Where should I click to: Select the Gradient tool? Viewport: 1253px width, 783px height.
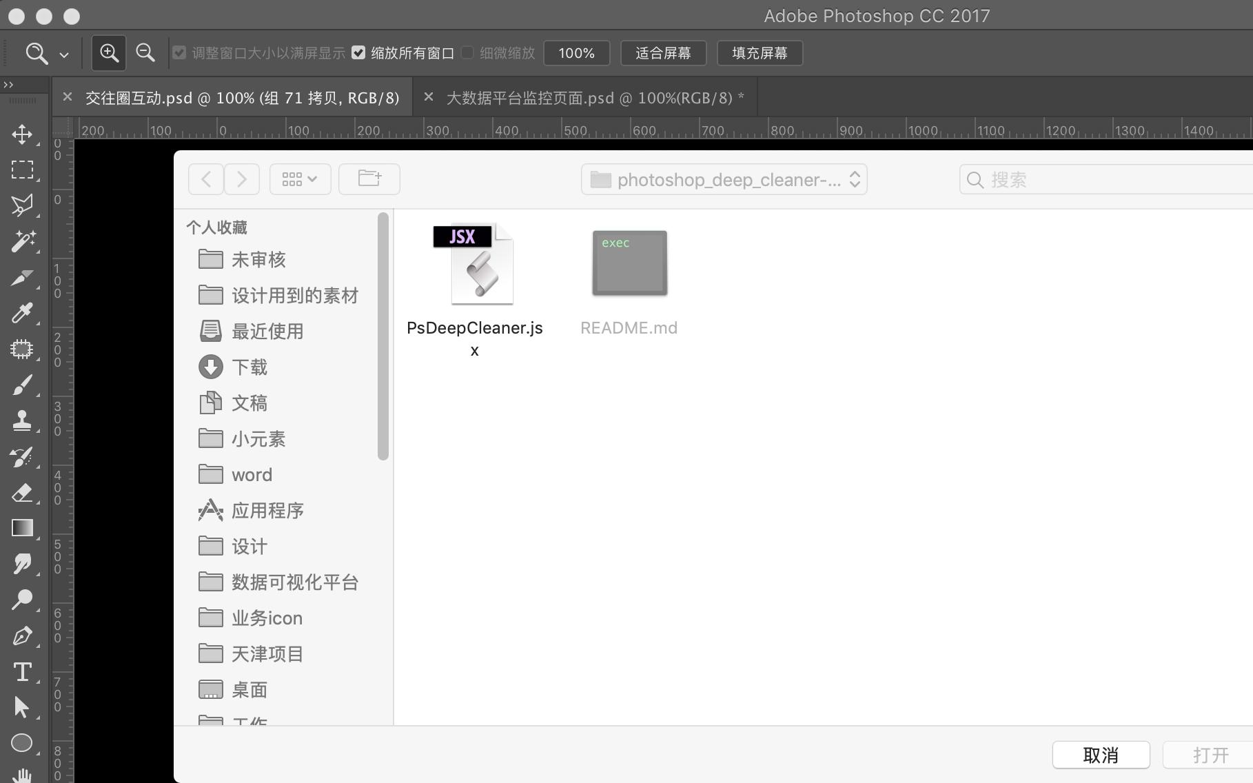tap(23, 528)
